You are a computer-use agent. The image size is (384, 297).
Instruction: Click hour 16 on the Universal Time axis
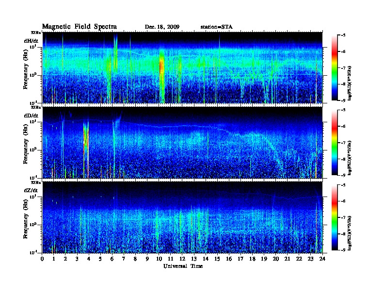pos(229,259)
